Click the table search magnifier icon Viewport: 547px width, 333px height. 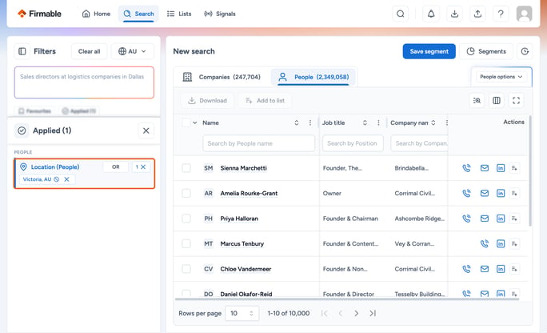pos(477,101)
